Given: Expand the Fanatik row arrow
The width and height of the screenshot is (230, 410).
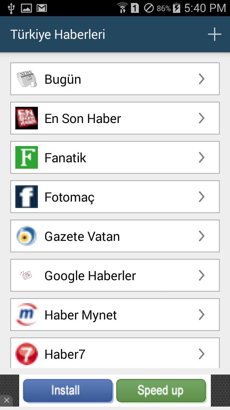Looking at the screenshot, I should tap(201, 158).
